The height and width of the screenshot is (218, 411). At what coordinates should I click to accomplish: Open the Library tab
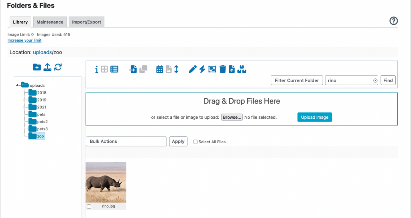(x=20, y=22)
